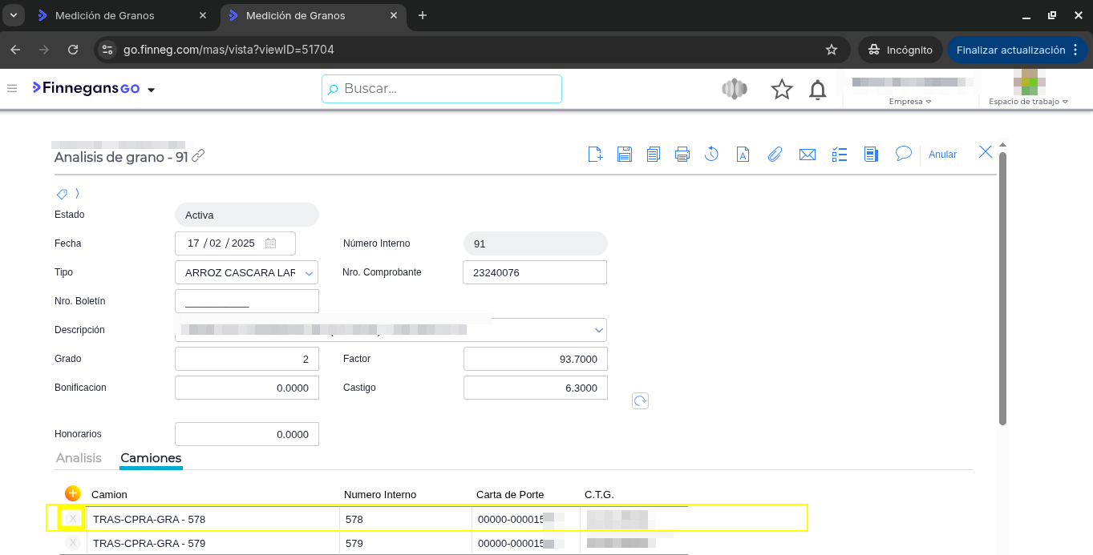
Task: Remove row TRAS-CPRA-GRA - 578
Action: (73, 519)
